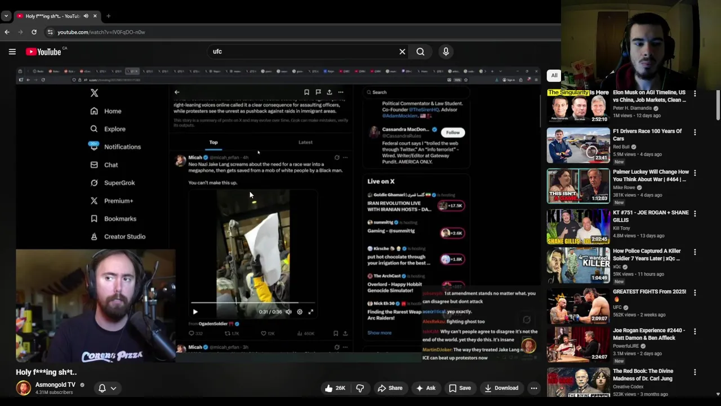Share the video

coord(390,388)
